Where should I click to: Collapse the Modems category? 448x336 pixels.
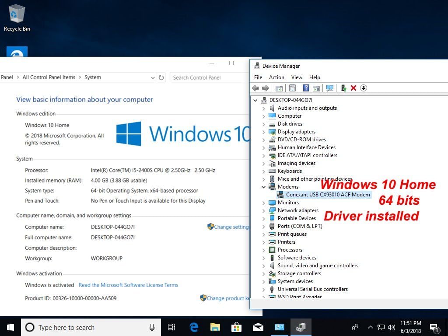(263, 187)
